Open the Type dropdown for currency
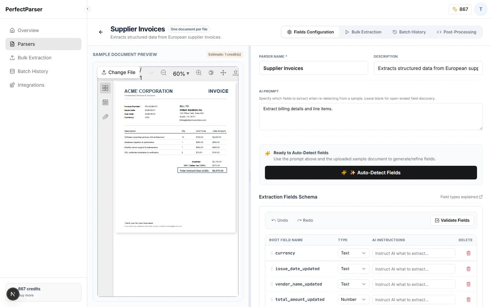 click(353, 253)
